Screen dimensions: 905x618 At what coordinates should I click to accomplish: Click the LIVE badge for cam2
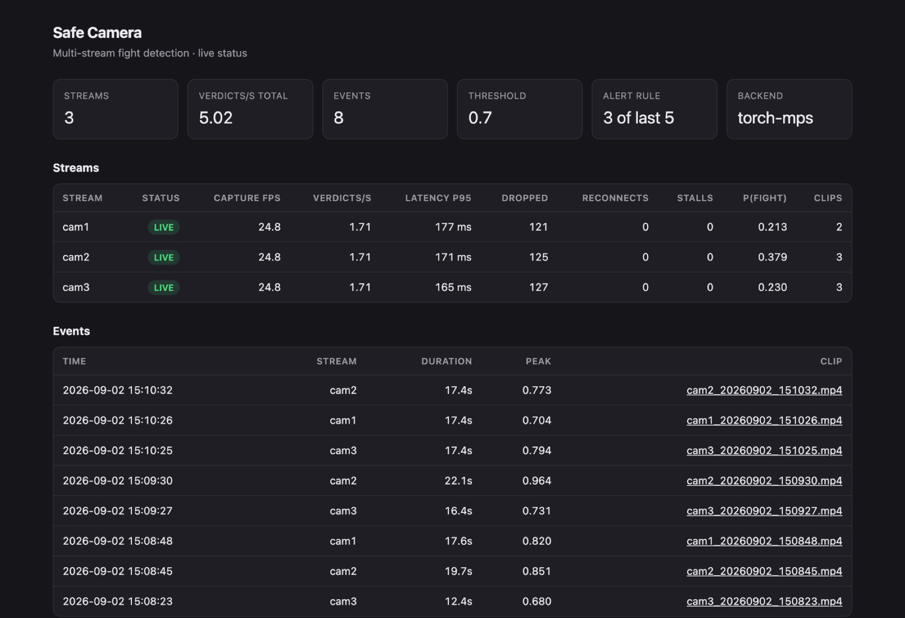pyautogui.click(x=163, y=257)
